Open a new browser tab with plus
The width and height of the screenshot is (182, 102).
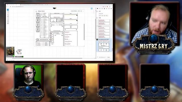[x=47, y=5]
